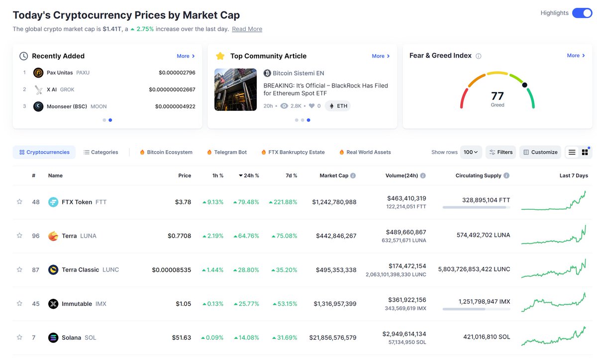Select the first Community Article carousel dot
Image resolution: width=597 pixels, height=360 pixels.
point(297,120)
